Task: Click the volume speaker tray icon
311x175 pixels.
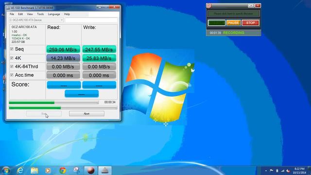Action: pos(288,171)
